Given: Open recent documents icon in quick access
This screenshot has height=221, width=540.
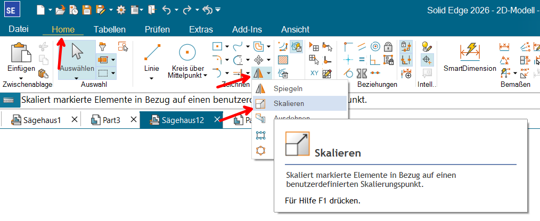Looking at the screenshot, I should [x=73, y=10].
